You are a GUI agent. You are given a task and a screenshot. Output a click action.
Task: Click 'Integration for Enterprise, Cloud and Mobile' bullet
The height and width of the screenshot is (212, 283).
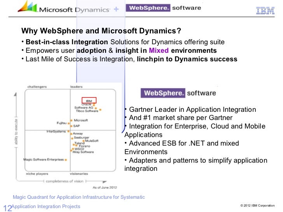click(197, 126)
